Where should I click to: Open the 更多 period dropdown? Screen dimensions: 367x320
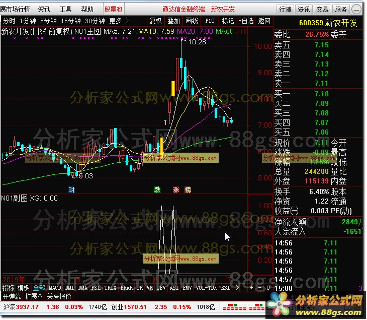tap(116, 21)
